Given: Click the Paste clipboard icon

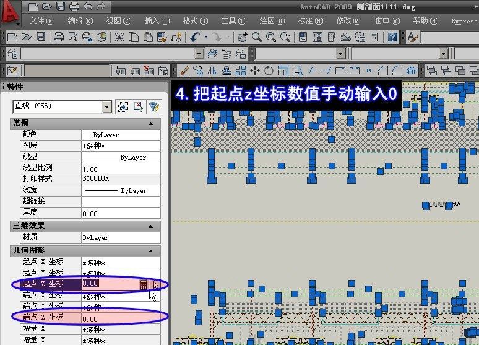Looking at the screenshot, I should pos(148,37).
